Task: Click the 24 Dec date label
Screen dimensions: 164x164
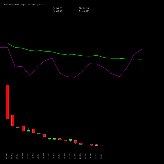Action: click(75, 156)
